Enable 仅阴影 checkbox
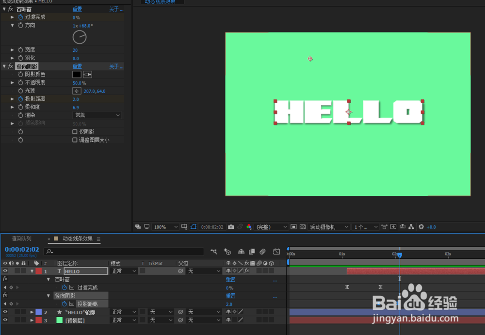485x335 pixels. [75, 132]
